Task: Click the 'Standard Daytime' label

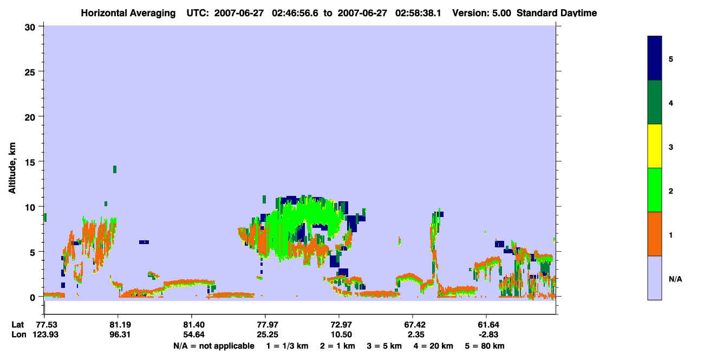Action: coord(557,12)
